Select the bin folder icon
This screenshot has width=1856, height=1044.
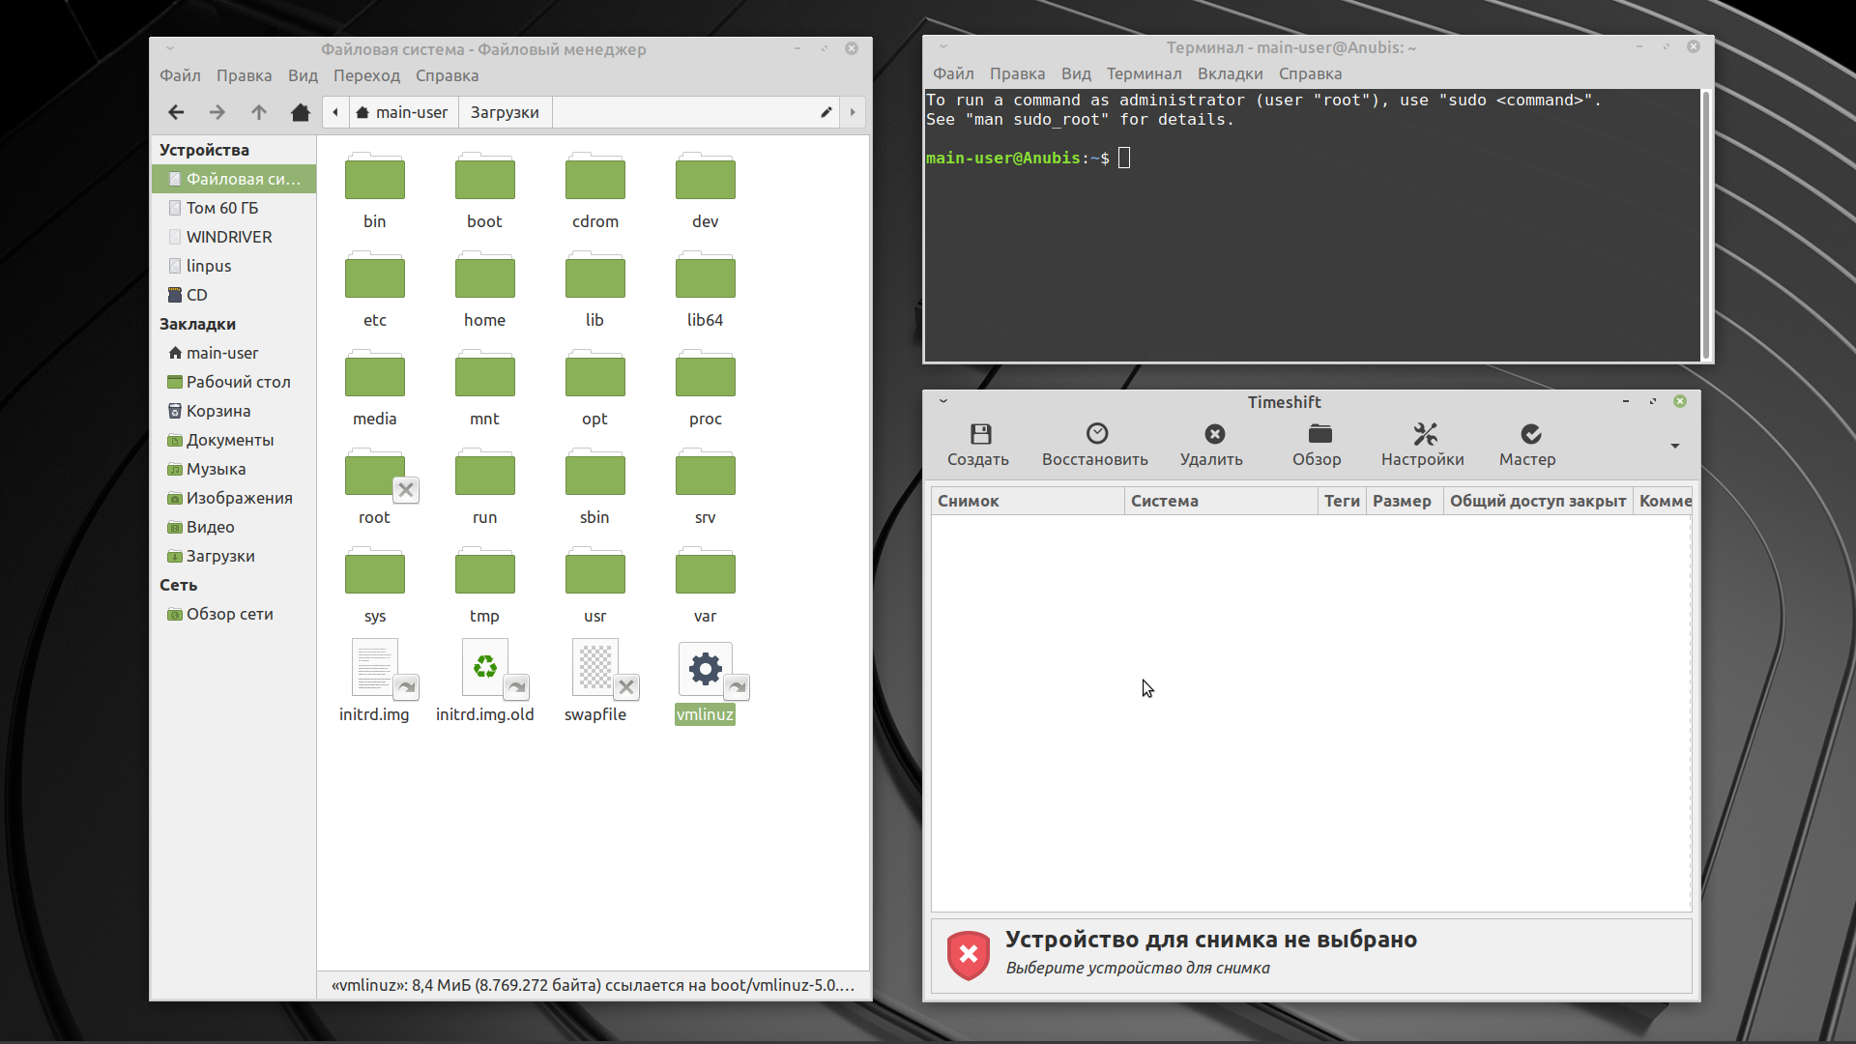(375, 176)
